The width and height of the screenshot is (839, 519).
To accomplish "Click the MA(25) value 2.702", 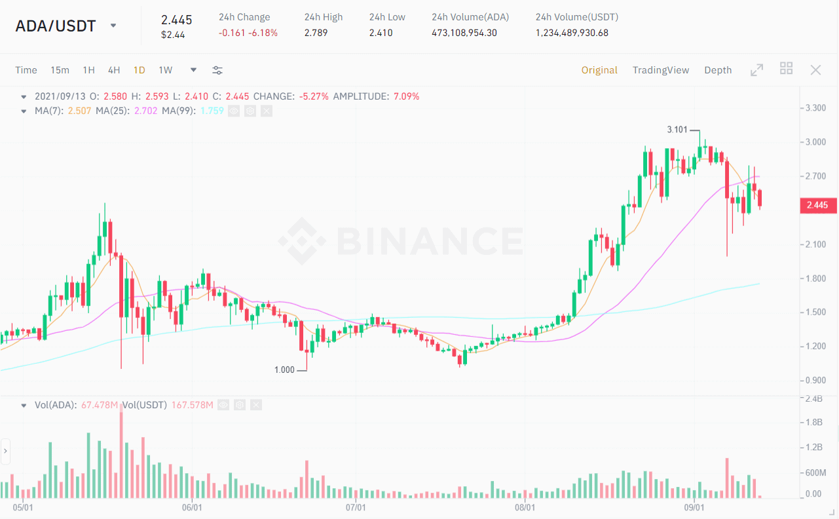I will pyautogui.click(x=145, y=111).
